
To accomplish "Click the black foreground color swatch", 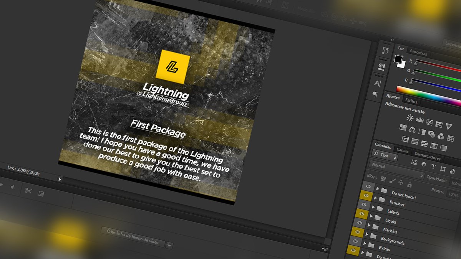I will point(398,59).
